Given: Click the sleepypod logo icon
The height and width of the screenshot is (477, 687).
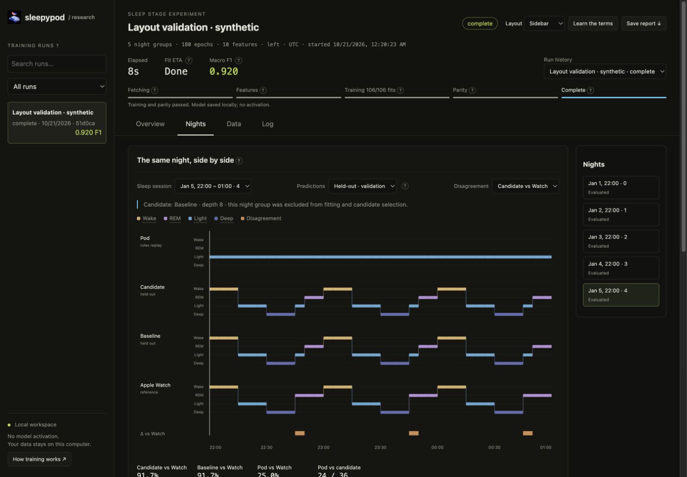Looking at the screenshot, I should click(14, 17).
